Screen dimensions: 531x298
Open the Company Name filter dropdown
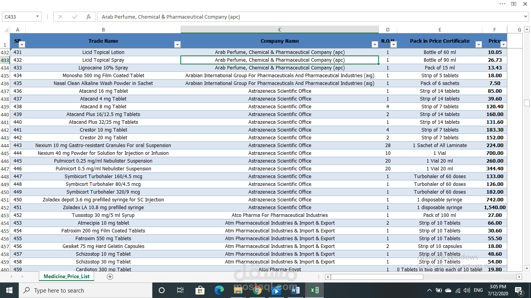point(375,45)
